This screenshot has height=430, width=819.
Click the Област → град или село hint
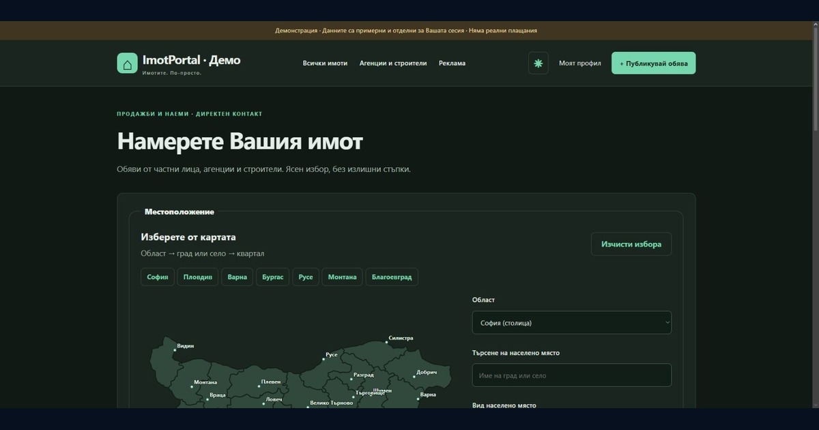(203, 254)
